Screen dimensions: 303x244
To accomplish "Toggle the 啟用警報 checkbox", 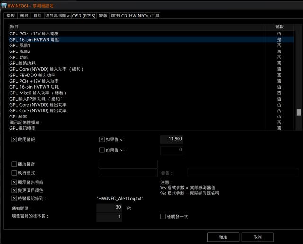I will 14,140.
